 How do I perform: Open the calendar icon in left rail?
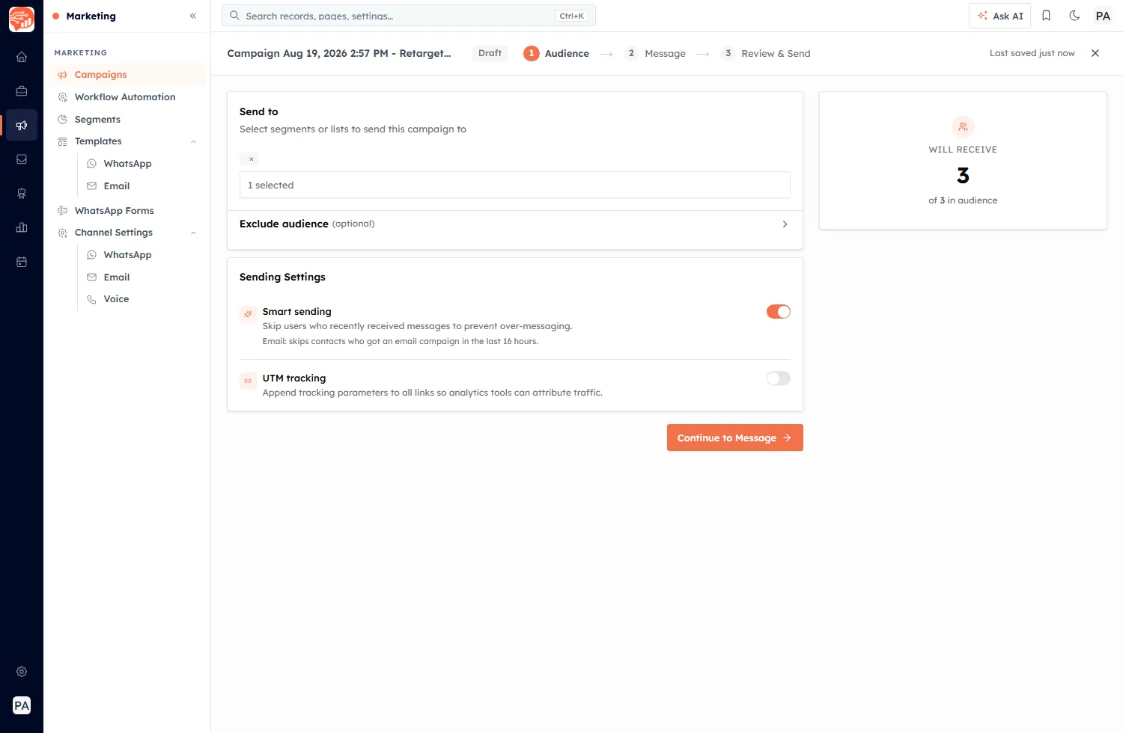pyautogui.click(x=22, y=262)
